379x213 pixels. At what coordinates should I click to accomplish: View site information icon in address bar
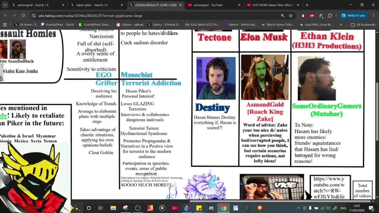tap(33, 15)
